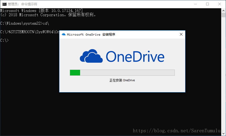Image resolution: width=226 pixels, height=136 pixels.
Task: Close the Command Prompt window
Action: (220, 4)
